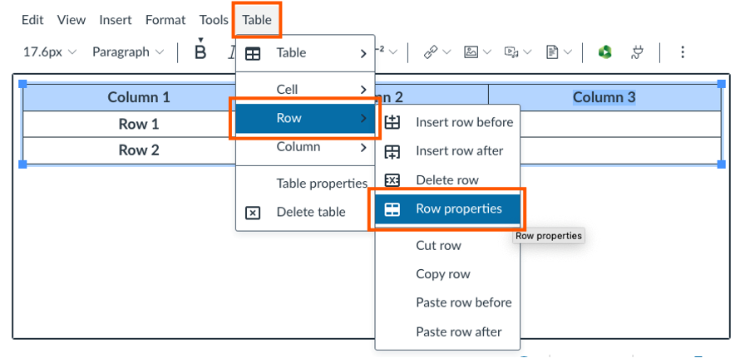This screenshot has height=358, width=740.
Task: Click the Column 1 header cell
Action: pyautogui.click(x=139, y=97)
